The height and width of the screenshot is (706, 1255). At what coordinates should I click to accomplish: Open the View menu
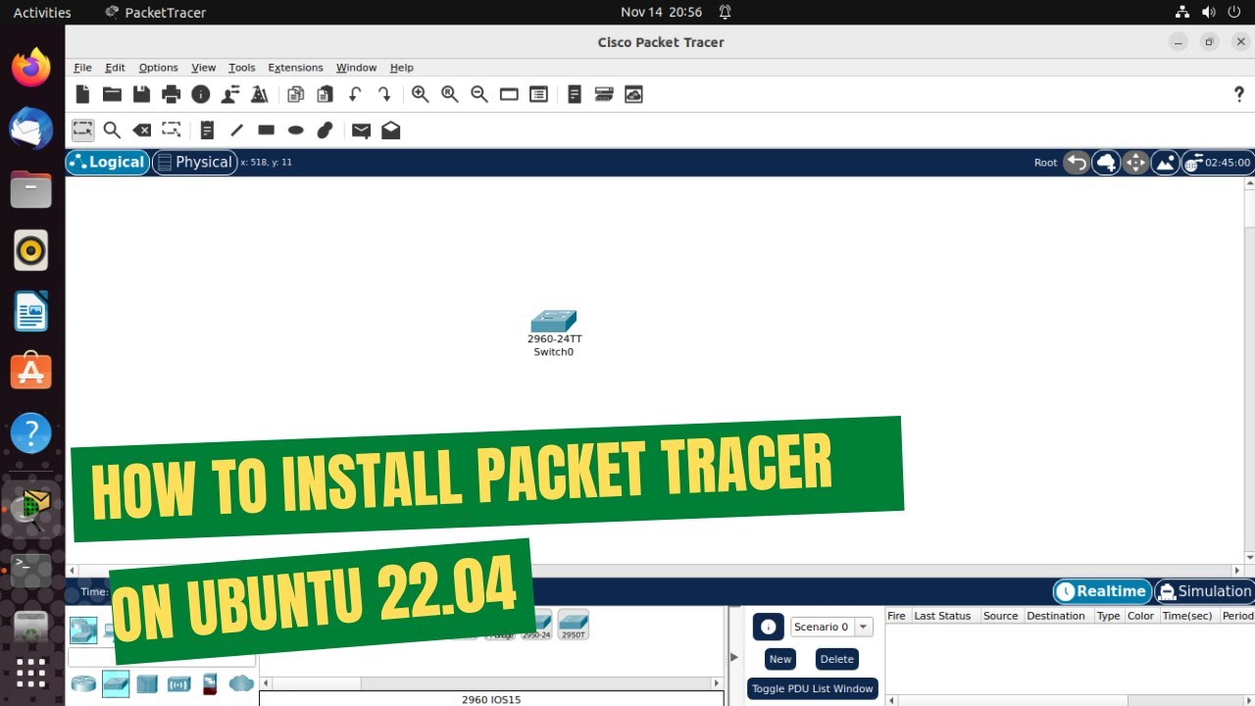203,68
